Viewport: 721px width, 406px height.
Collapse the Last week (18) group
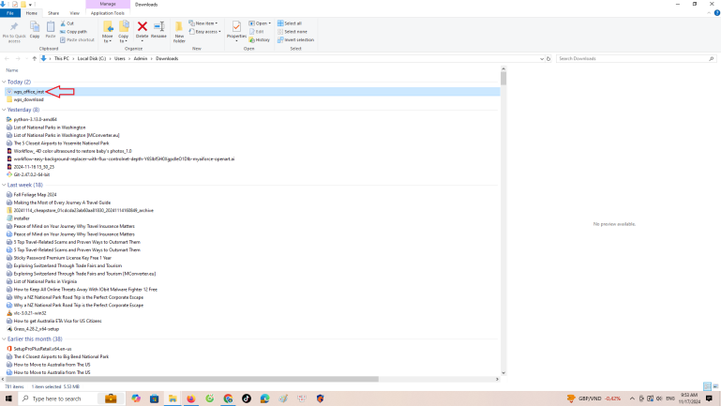click(5, 185)
